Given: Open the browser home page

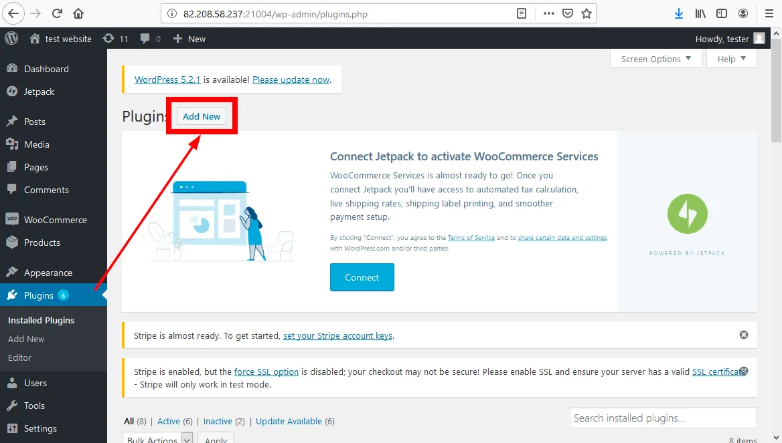Looking at the screenshot, I should click(x=78, y=13).
